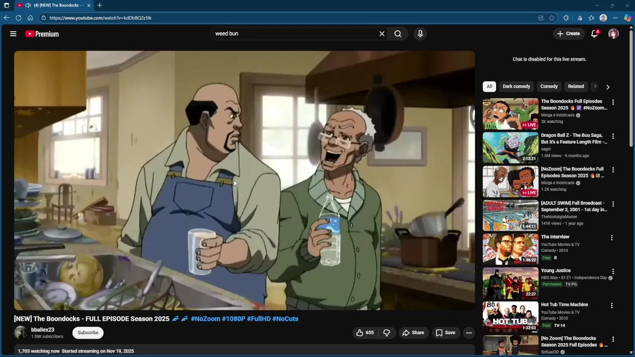The width and height of the screenshot is (635, 357).
Task: Open the Create menu
Action: tap(569, 34)
